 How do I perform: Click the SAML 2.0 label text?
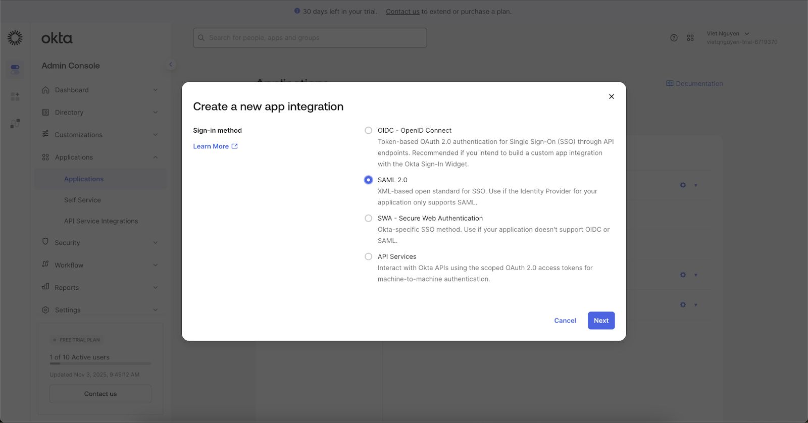[392, 180]
